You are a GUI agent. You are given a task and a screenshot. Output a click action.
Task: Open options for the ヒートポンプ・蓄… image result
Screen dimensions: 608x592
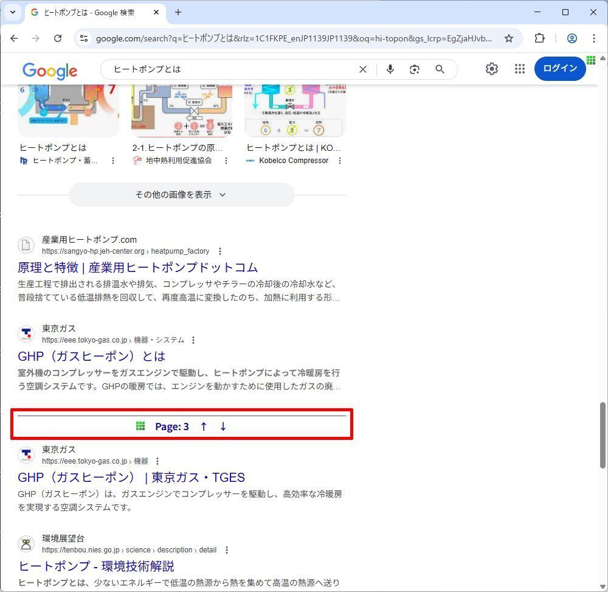[113, 161]
